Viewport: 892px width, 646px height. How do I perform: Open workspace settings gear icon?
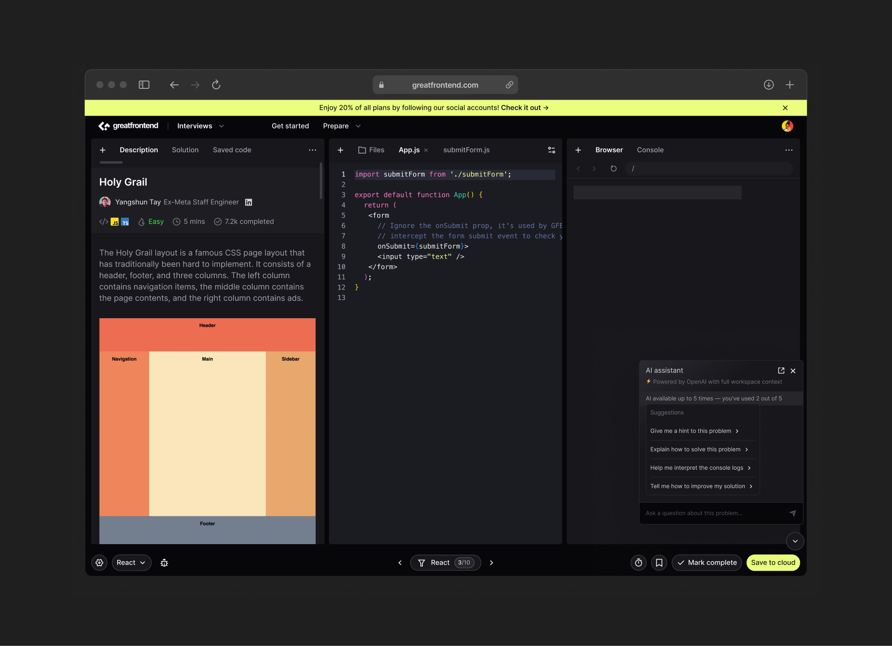(x=99, y=563)
